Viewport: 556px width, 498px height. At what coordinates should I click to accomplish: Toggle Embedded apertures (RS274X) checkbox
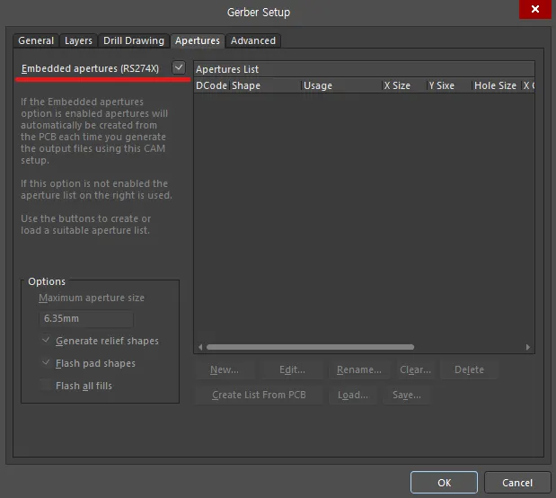coord(179,67)
